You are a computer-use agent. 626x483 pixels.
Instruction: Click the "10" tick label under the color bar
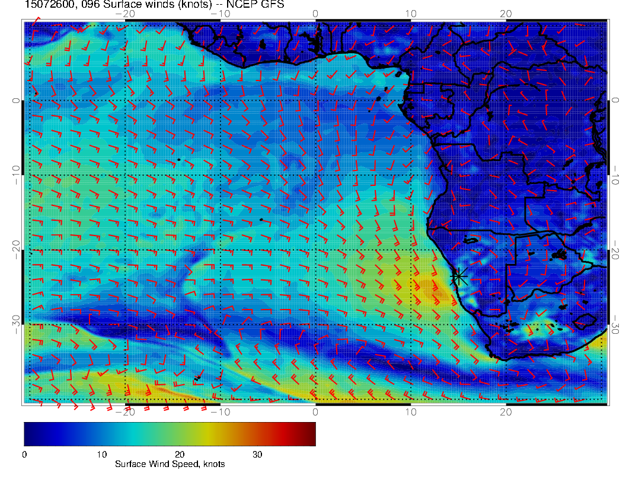point(101,455)
